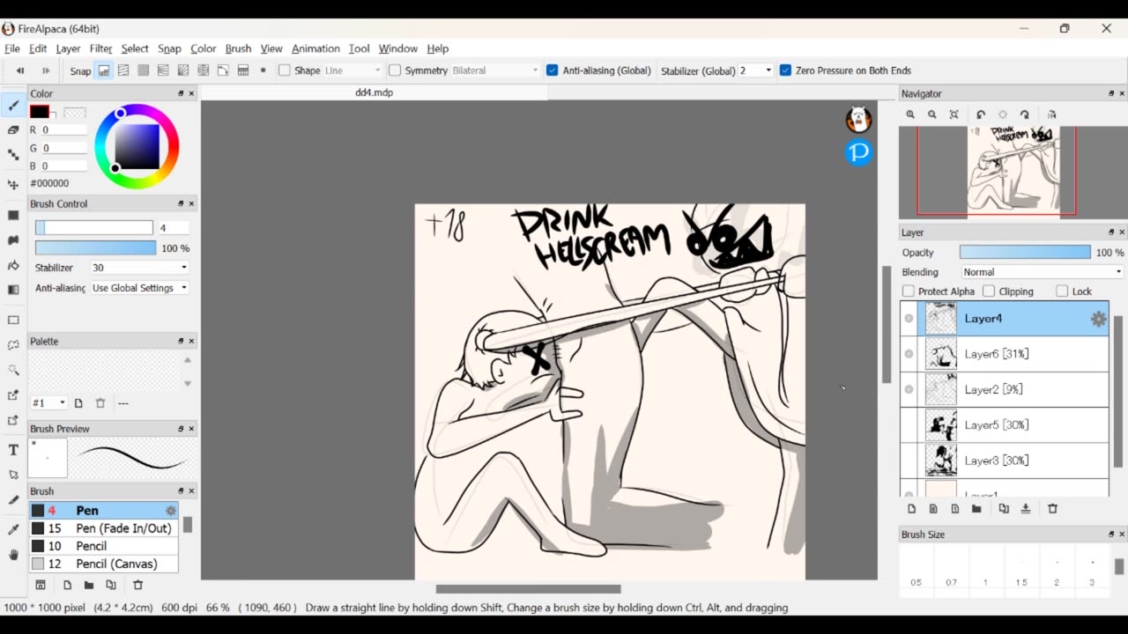Open the Animation menu

[x=315, y=48]
